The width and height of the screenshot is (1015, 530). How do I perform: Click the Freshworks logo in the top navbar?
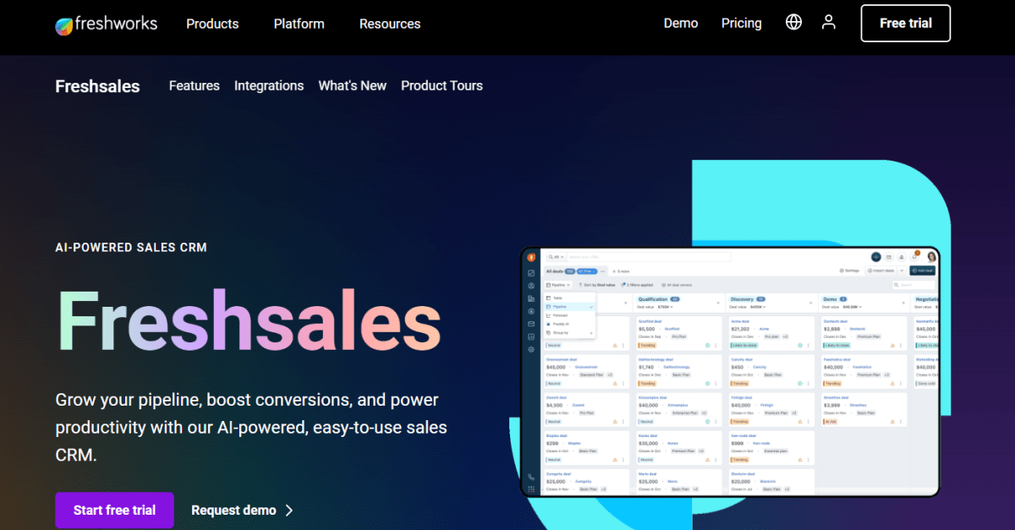(x=106, y=24)
